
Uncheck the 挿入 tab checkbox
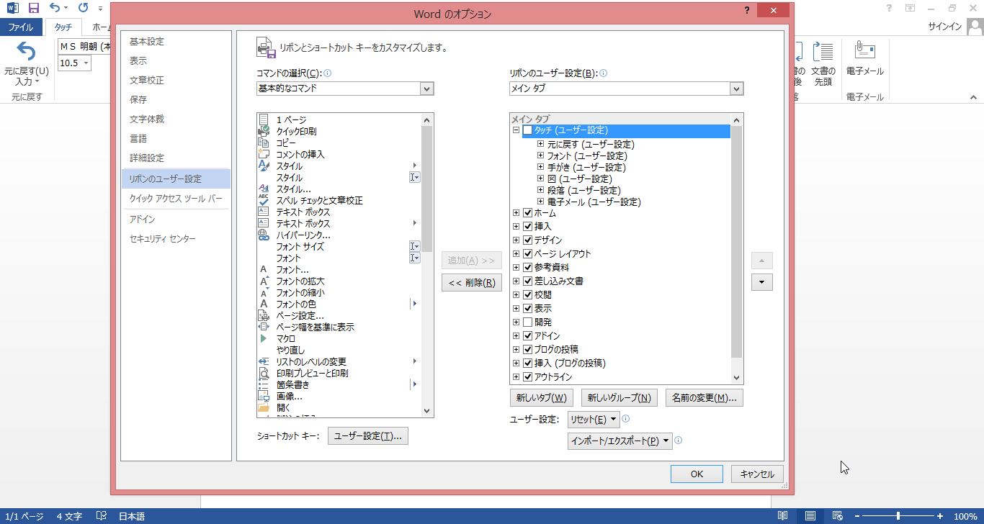[x=527, y=227]
